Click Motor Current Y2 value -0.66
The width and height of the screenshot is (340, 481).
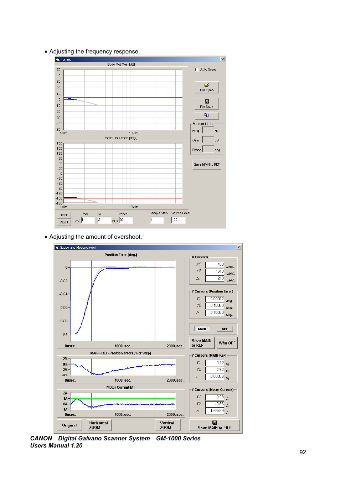click(x=215, y=404)
